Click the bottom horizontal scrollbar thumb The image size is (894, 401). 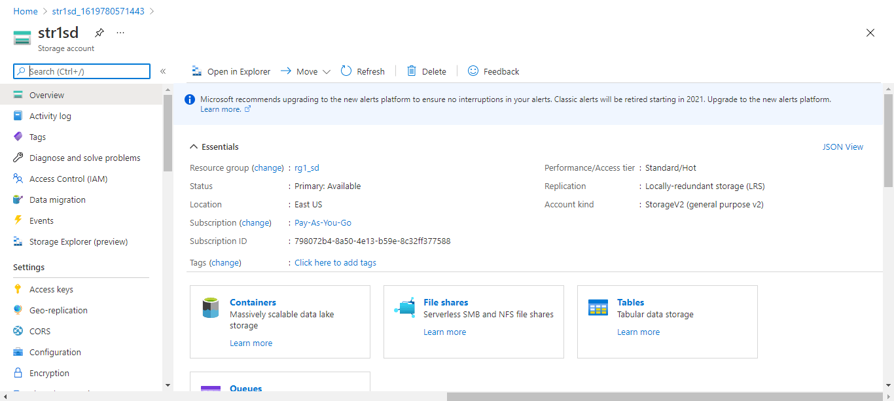coord(664,396)
